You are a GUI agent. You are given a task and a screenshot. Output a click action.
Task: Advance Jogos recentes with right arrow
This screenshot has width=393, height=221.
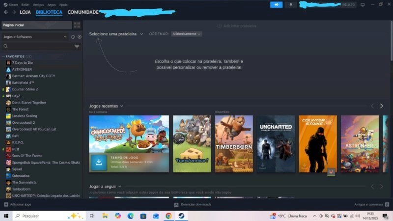382,106
